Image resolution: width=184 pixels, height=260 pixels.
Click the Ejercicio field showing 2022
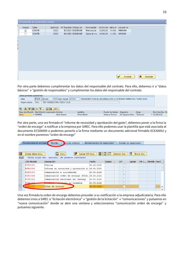pyautogui.click(x=55, y=99)
